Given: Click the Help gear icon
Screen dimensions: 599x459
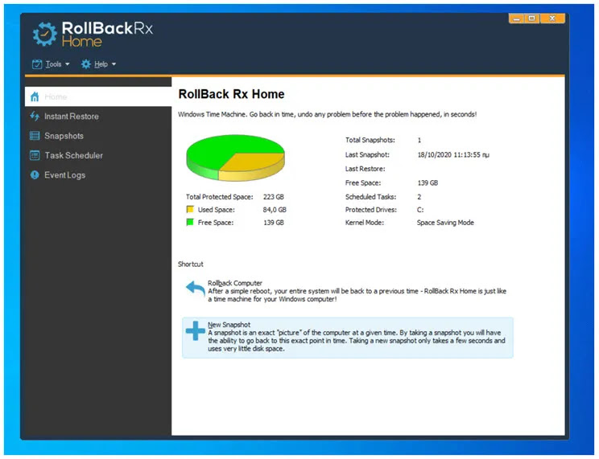Looking at the screenshot, I should [x=86, y=64].
